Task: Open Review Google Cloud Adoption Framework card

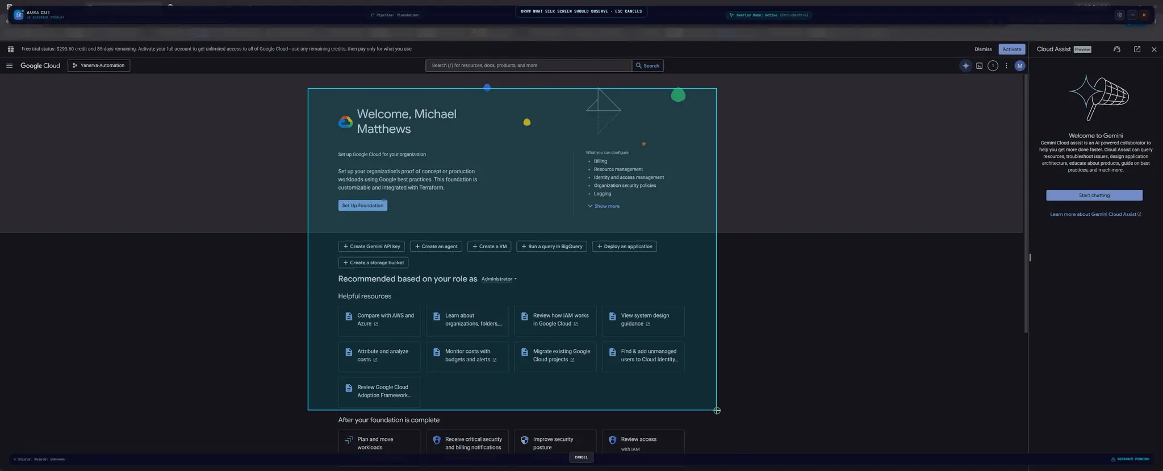Action: click(x=379, y=393)
